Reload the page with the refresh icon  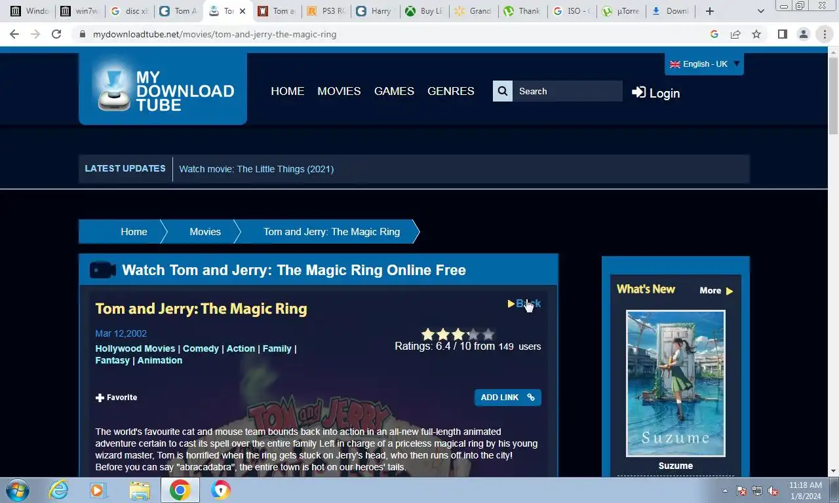(56, 34)
